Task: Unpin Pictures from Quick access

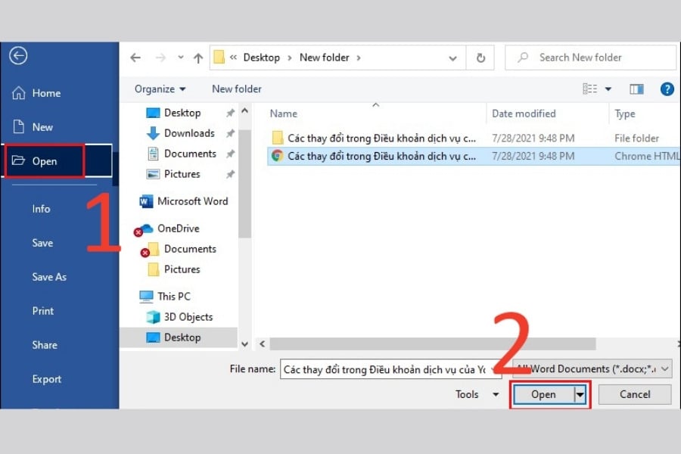Action: point(229,174)
